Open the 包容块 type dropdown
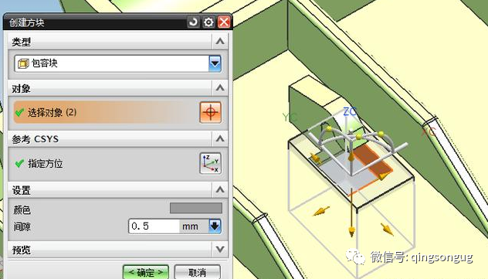This screenshot has height=279, width=488. point(215,63)
